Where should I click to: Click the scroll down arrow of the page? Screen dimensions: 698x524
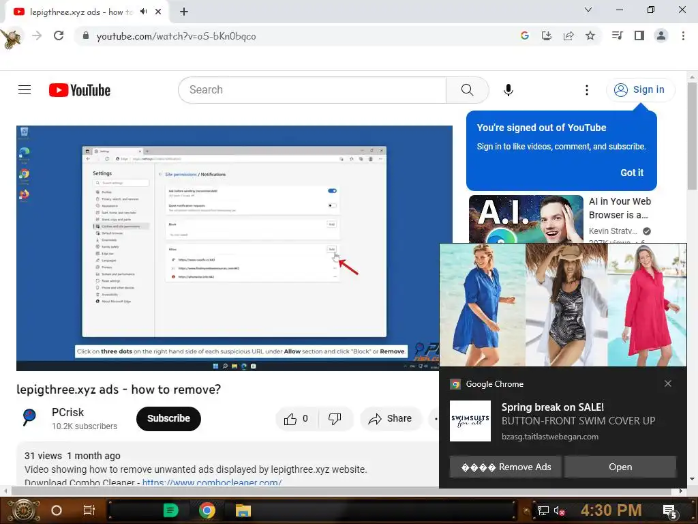pyautogui.click(x=692, y=478)
